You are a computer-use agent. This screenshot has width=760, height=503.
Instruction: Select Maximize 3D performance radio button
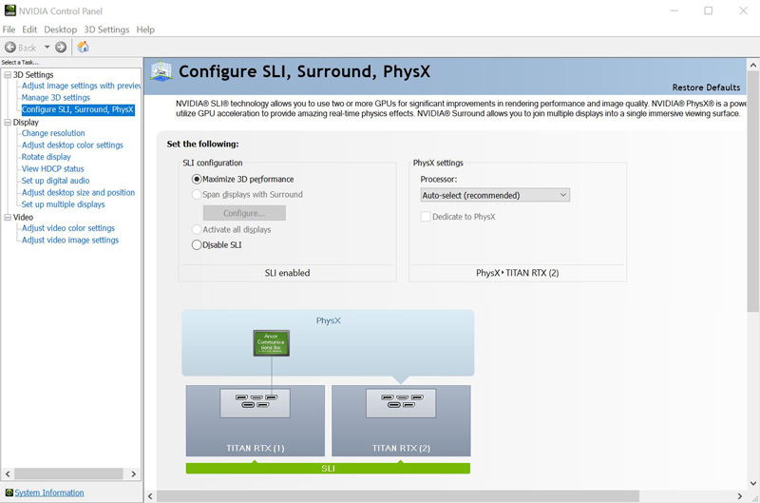pos(197,179)
